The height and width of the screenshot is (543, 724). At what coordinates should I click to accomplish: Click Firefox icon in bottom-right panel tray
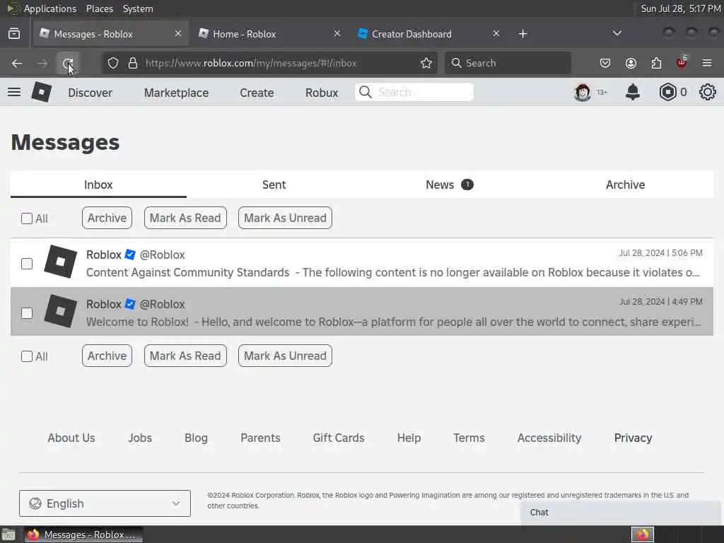pyautogui.click(x=643, y=535)
